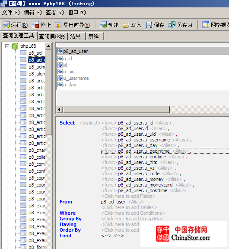Click the <distinct> option in Select

point(90,123)
